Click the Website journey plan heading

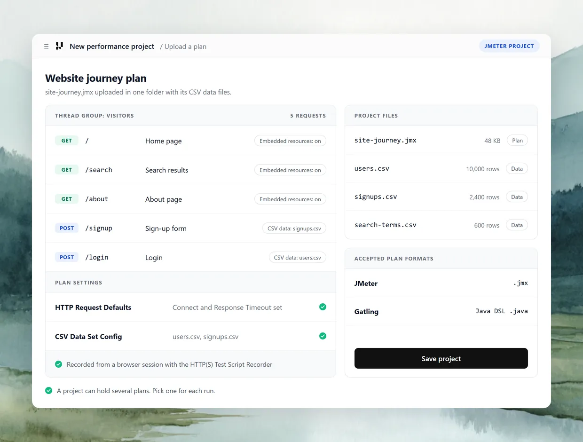(x=96, y=79)
